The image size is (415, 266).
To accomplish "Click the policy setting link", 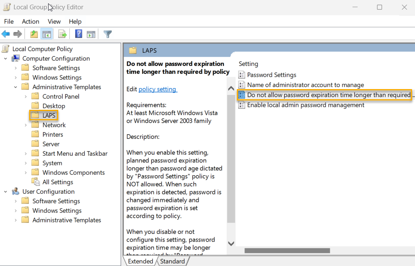I will [157, 89].
